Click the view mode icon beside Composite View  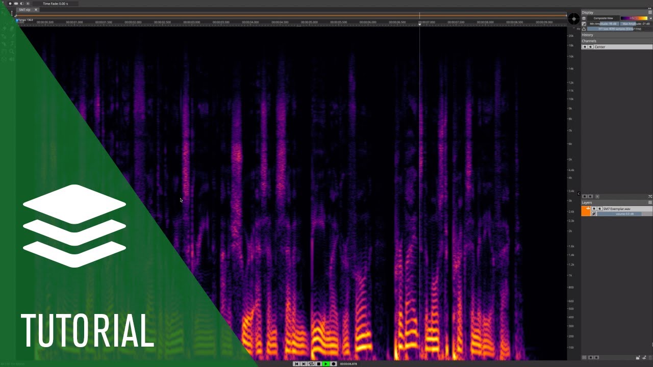point(584,18)
